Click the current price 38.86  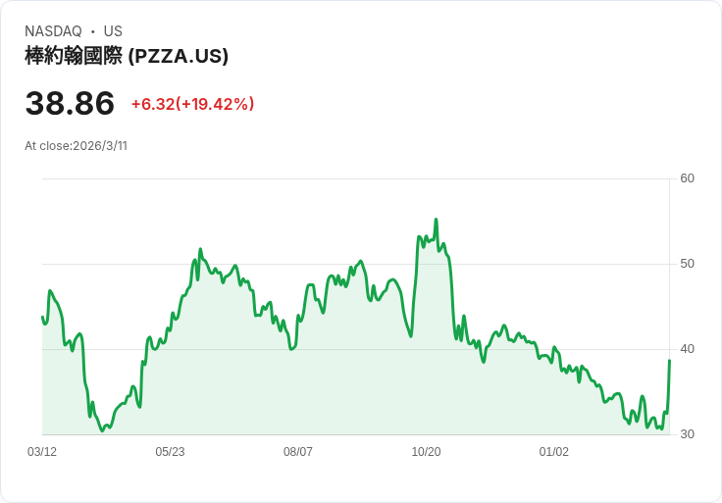coord(70,104)
